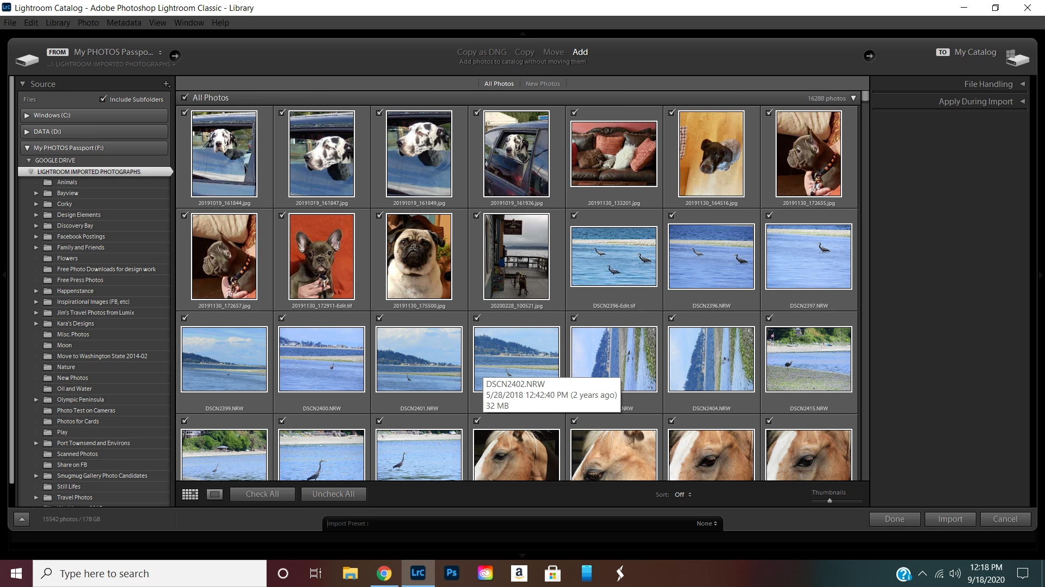Viewport: 1045px width, 587px height.
Task: Click the Uncheck All button
Action: coord(333,494)
